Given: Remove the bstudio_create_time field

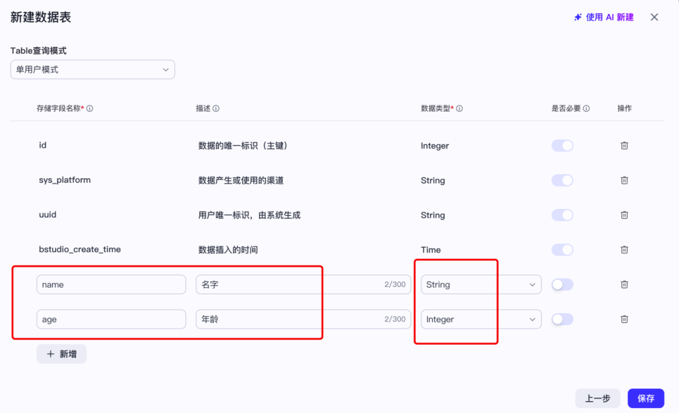Looking at the screenshot, I should 624,250.
